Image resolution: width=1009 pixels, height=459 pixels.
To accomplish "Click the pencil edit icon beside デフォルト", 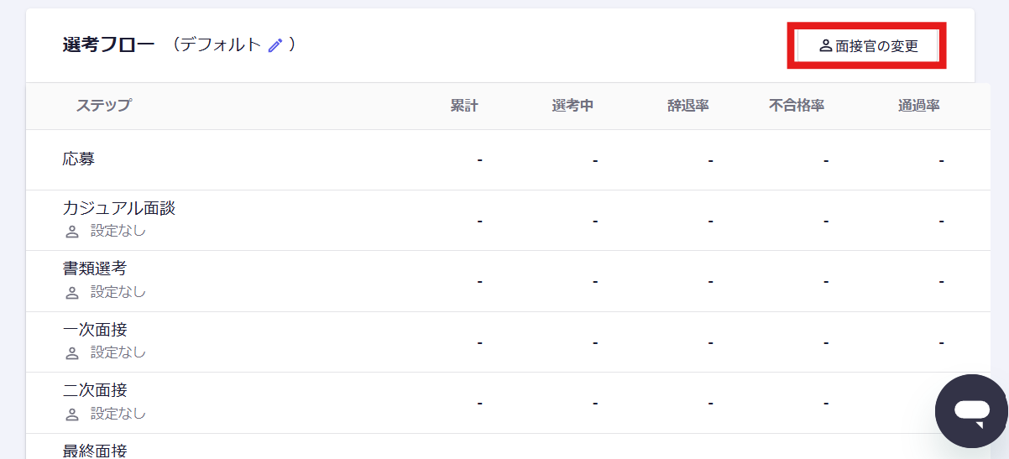I will point(275,45).
